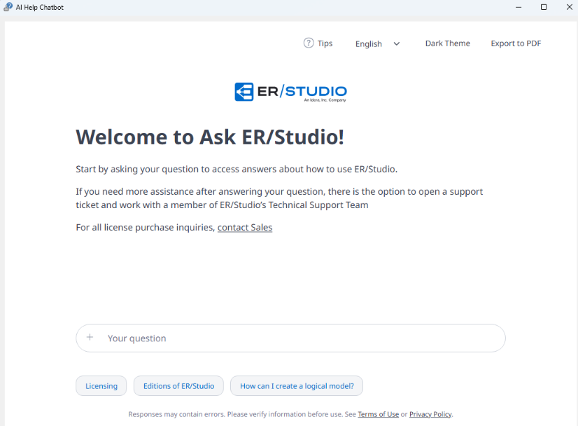Open the contact Sales link
This screenshot has height=426, width=578.
click(245, 228)
